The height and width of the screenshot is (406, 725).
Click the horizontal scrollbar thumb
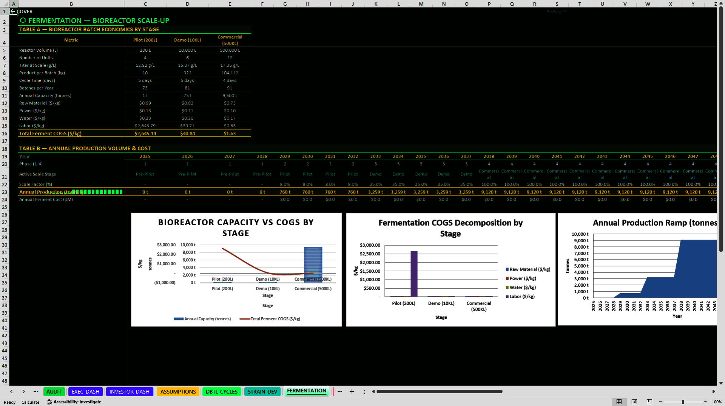440,392
